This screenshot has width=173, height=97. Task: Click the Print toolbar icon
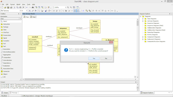(x=11, y=7)
